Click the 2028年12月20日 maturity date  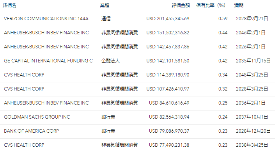tap(253, 131)
